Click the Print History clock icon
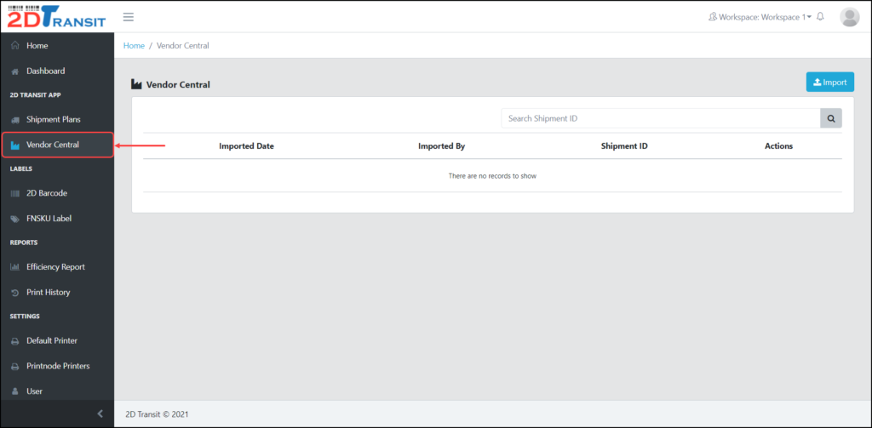Image resolution: width=872 pixels, height=428 pixels. 15,293
